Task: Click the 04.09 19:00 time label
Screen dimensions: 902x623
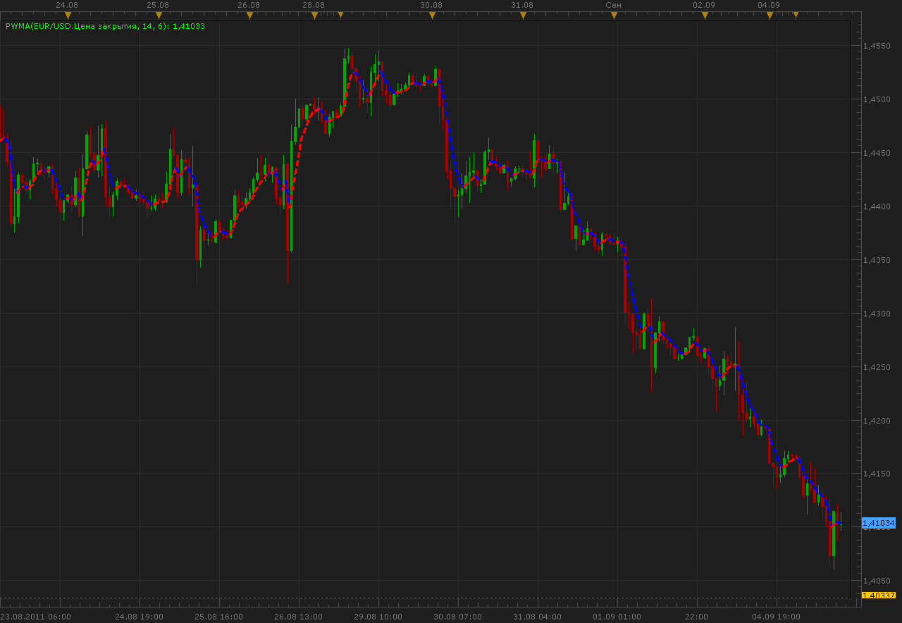Action: coord(776,617)
